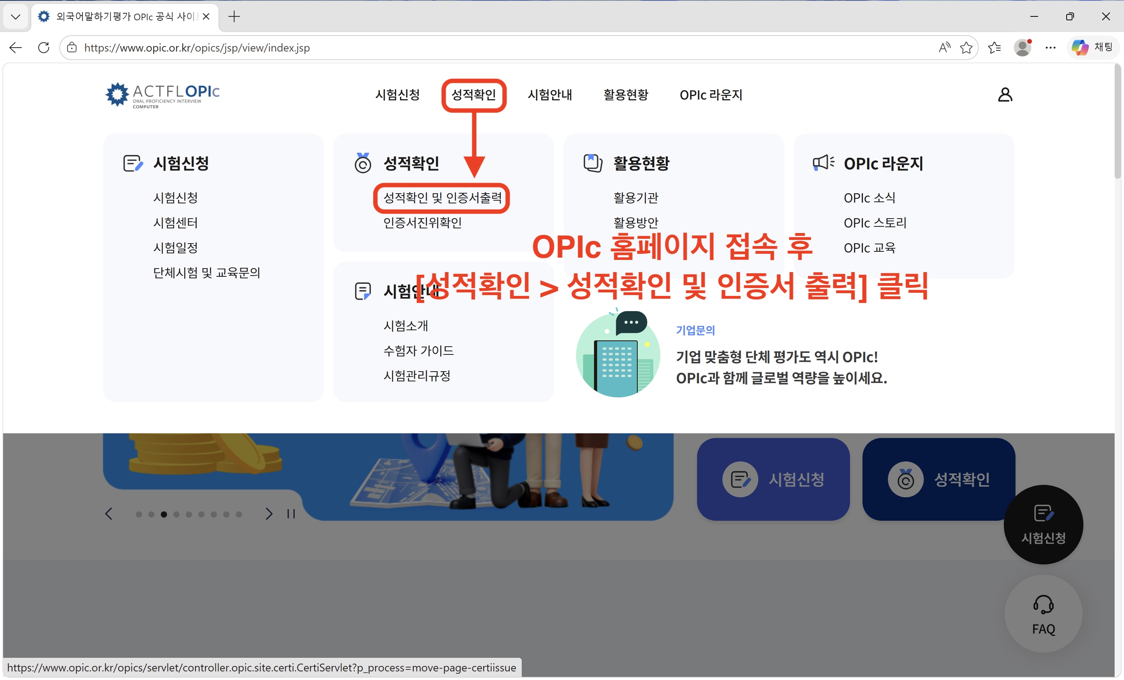This screenshot has width=1124, height=680.
Task: Open 시험관리규정 link
Action: 417,376
